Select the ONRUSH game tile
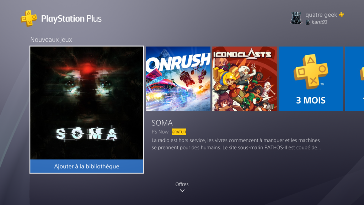 pos(178,79)
